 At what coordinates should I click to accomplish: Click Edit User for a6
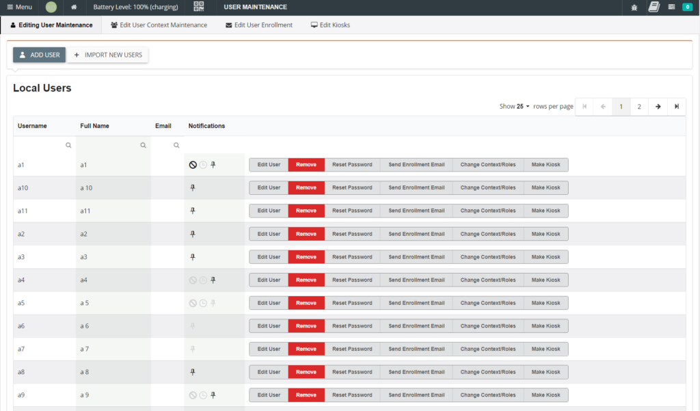point(269,326)
